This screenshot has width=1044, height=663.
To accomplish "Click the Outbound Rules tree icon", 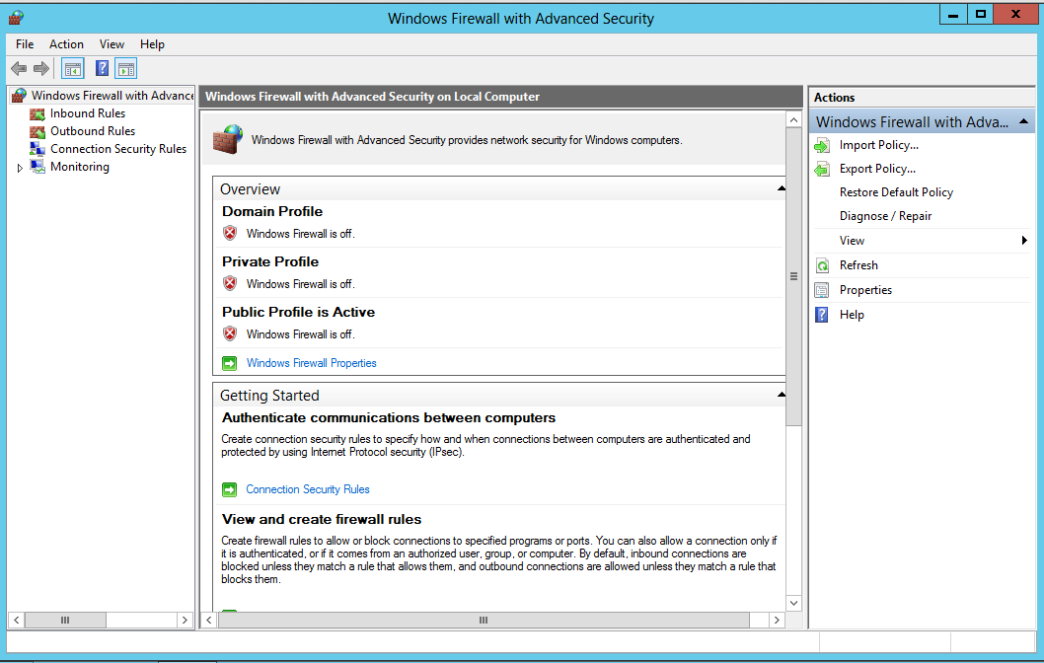I will (37, 131).
